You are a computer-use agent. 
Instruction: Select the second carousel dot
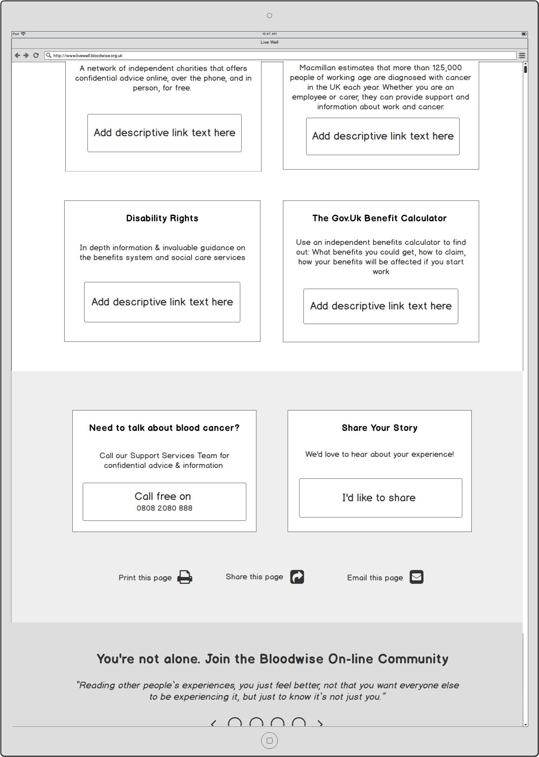(x=256, y=722)
